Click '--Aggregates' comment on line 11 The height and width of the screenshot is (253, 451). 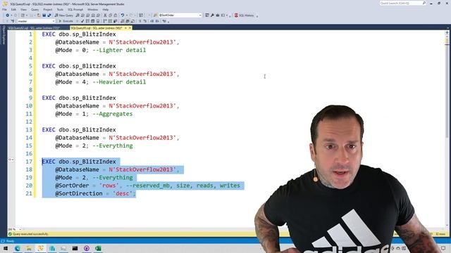pos(113,114)
